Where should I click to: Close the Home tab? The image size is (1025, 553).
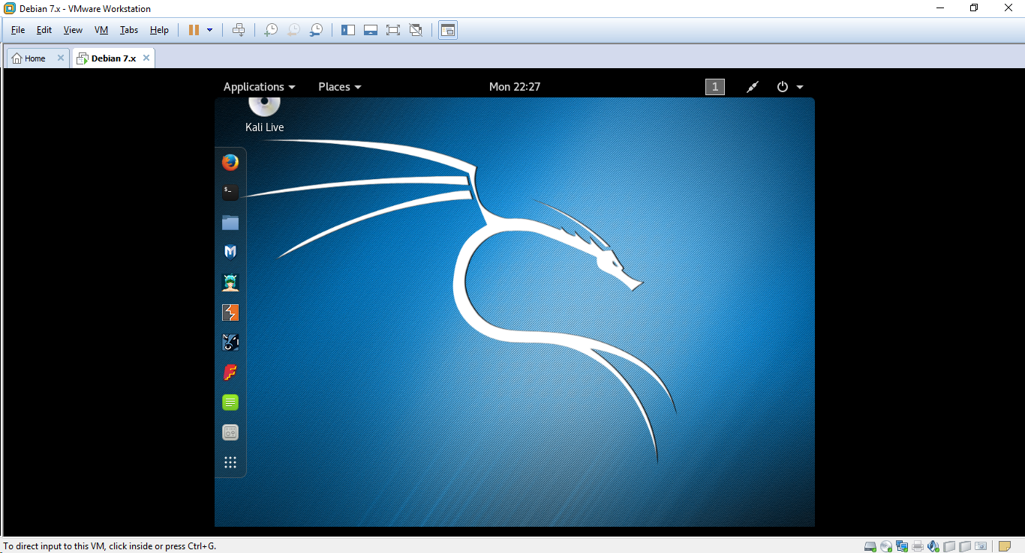59,58
